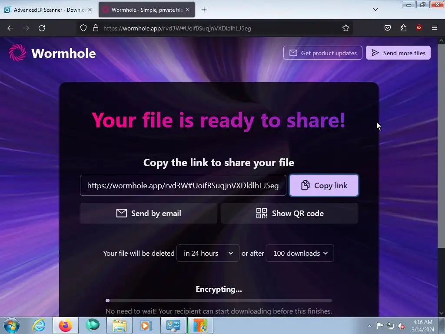Viewport: 445px width, 334px height.
Task: Open the Firefox hamburger menu
Action: click(435, 28)
